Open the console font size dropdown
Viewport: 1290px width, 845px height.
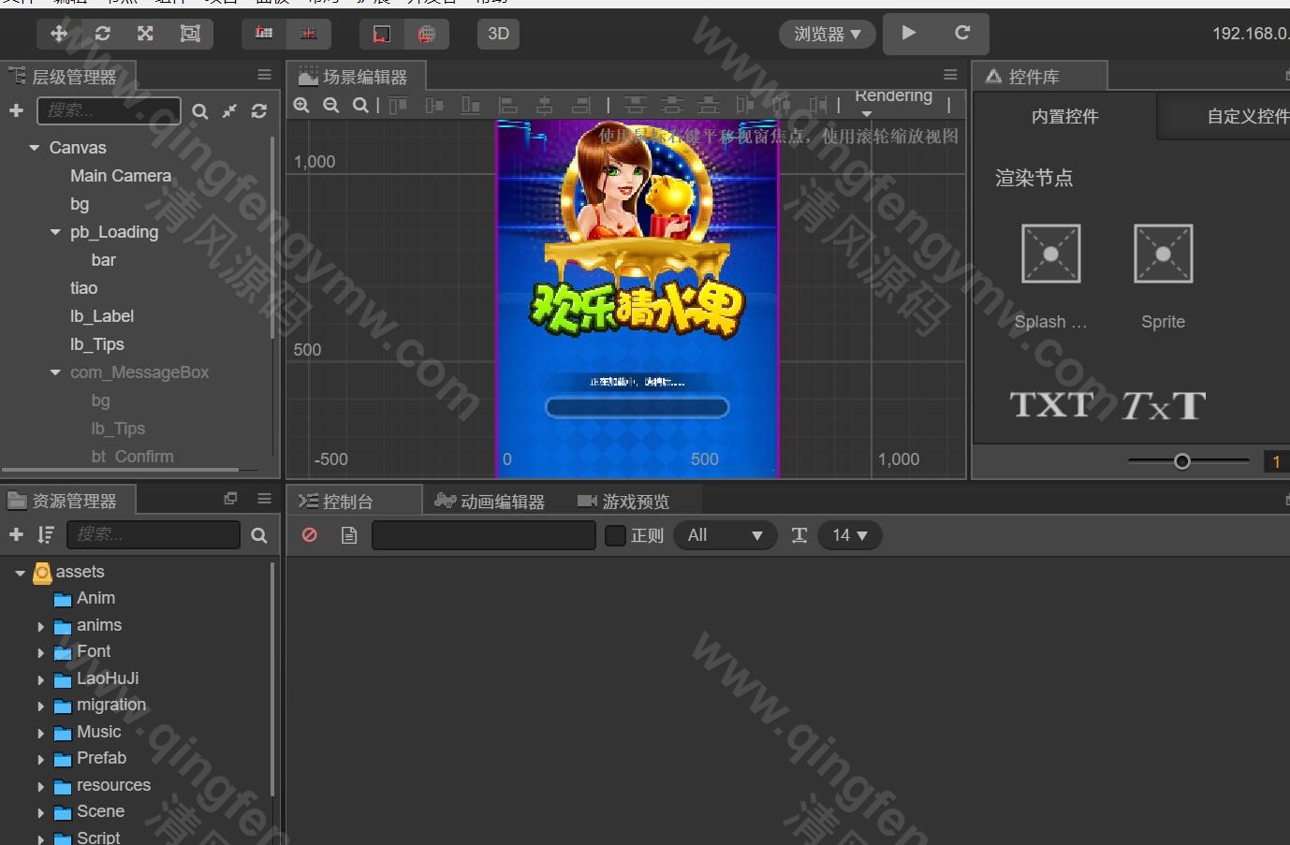pos(850,535)
